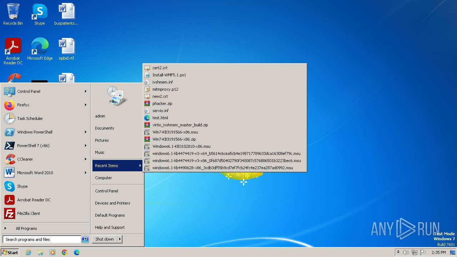Click Show desktop button at taskbar end
Image resolution: width=457 pixels, height=257 pixels.
pyautogui.click(x=453, y=252)
